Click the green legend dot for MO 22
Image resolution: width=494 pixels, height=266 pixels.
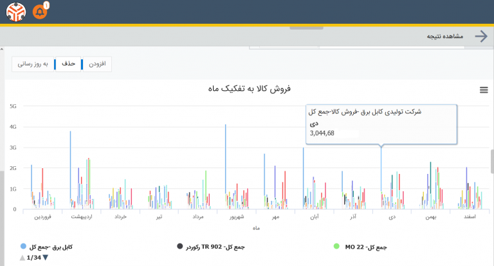336,247
